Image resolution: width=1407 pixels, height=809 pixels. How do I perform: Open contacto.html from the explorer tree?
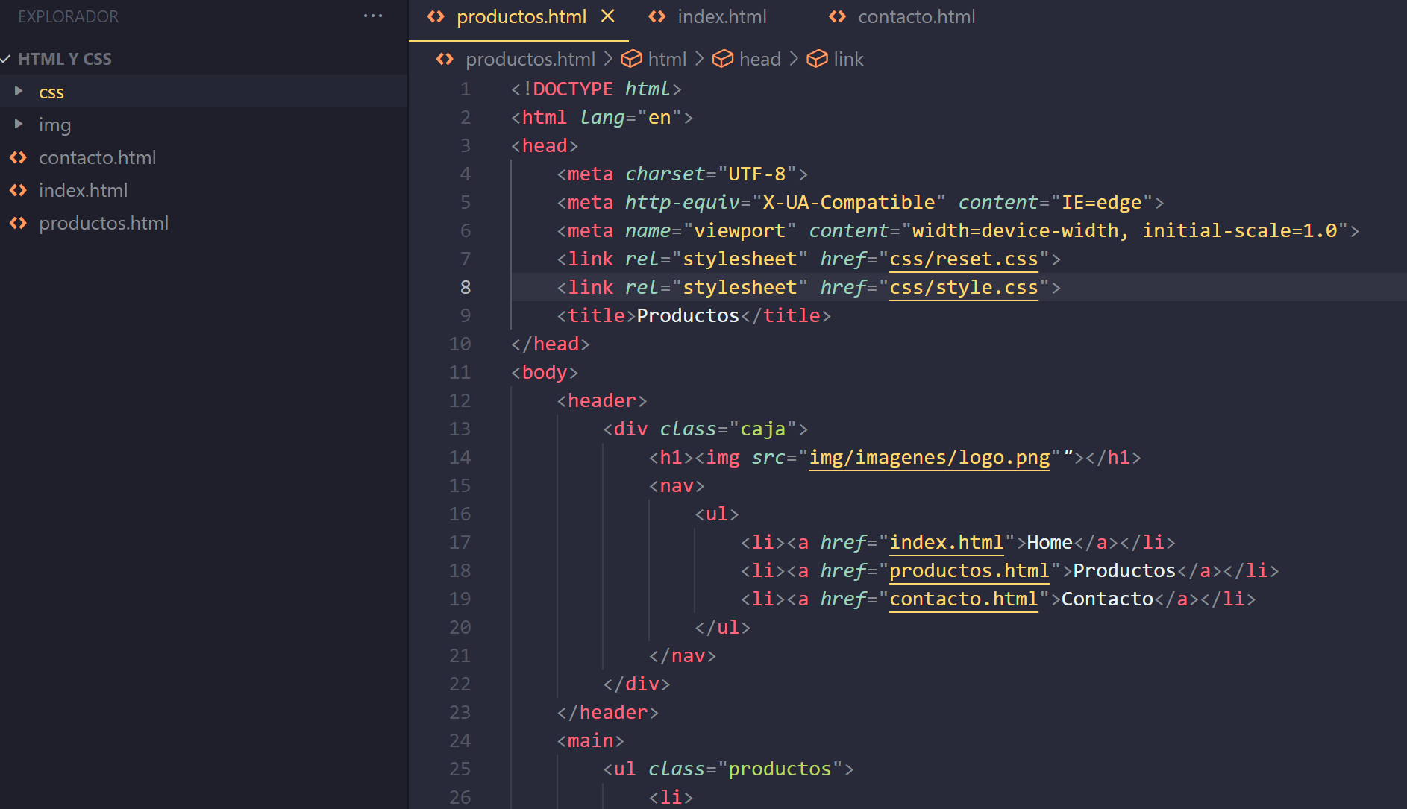pyautogui.click(x=98, y=157)
